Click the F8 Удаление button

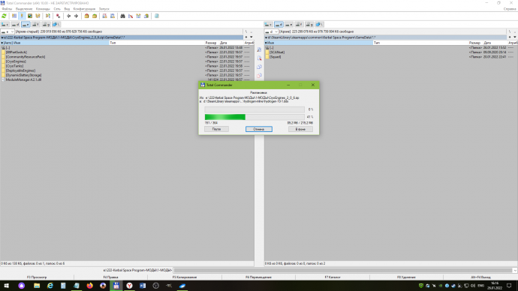(x=406, y=277)
